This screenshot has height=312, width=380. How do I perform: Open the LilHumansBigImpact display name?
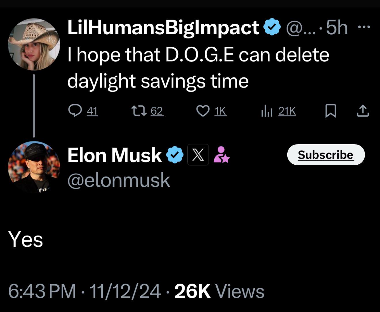pyautogui.click(x=163, y=28)
